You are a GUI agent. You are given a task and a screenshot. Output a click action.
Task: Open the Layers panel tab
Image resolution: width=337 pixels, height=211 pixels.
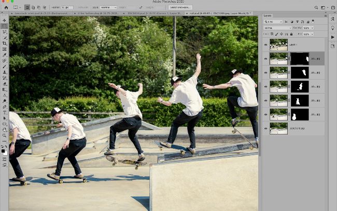[x=268, y=16]
